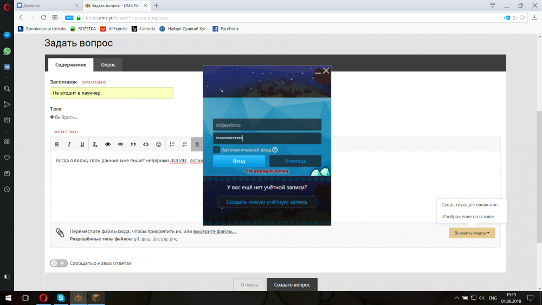
Task: Toggle bold formatting in the editor toolbar
Action: click(57, 145)
